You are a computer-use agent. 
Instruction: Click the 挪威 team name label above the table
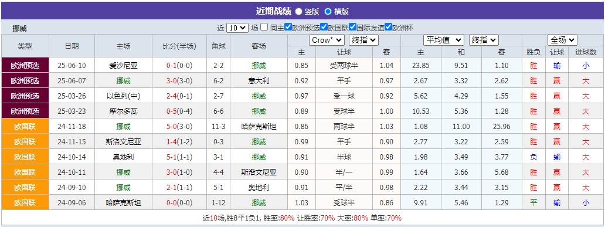coord(20,28)
